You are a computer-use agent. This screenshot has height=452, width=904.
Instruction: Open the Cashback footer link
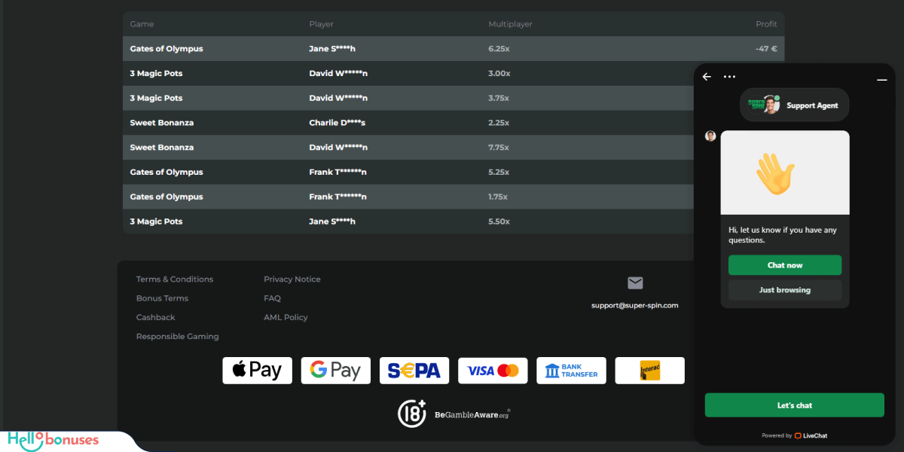pyautogui.click(x=155, y=318)
